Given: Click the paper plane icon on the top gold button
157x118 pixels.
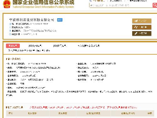Looking at the screenshot, I should (x=136, y=21).
